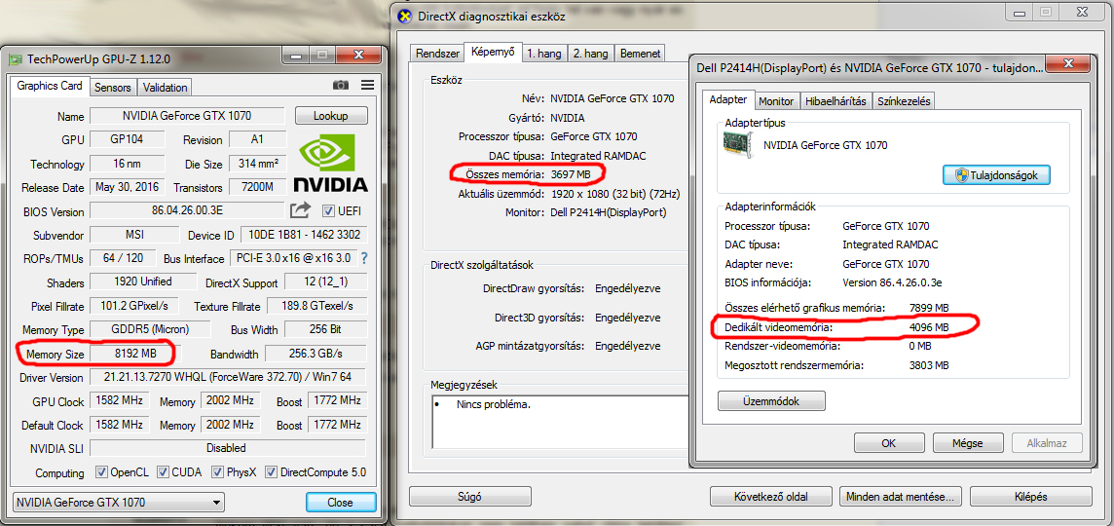1114x526 pixels.
Task: Open the Rendszer tab in DirectX tool
Action: pos(437,54)
